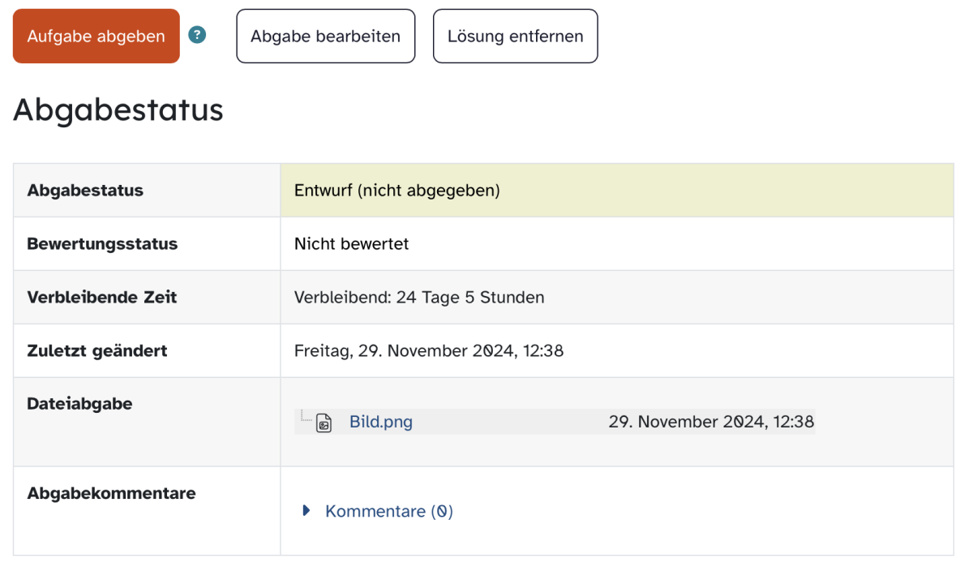Click the Abgabe bearbeiten button
The image size is (973, 571).
pos(325,36)
